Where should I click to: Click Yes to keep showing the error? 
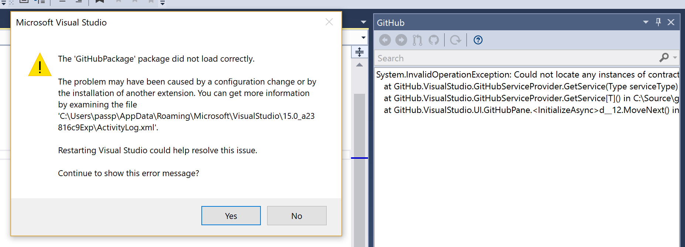[231, 216]
